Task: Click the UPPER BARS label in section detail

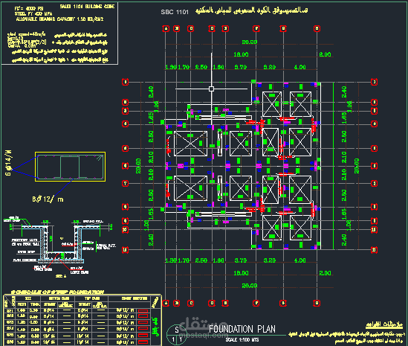Action: coord(43,269)
